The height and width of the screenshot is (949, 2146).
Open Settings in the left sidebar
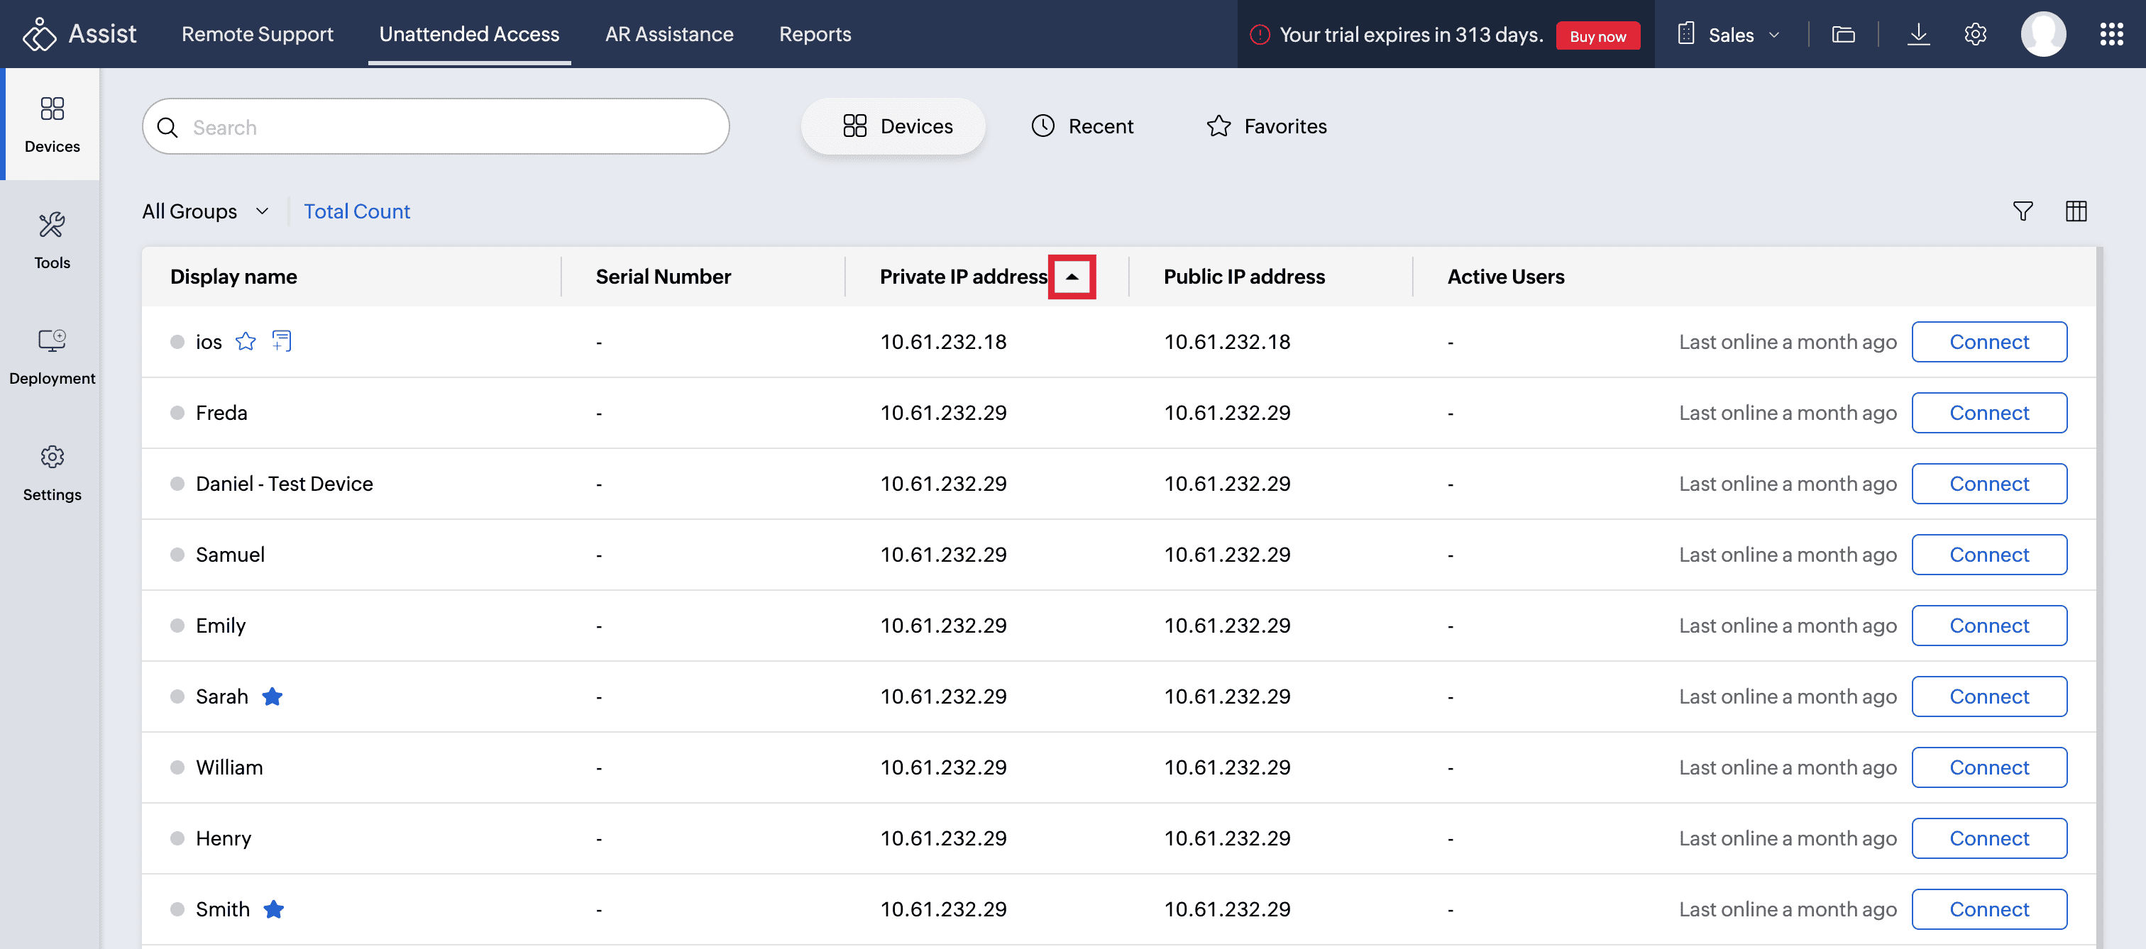(x=52, y=472)
